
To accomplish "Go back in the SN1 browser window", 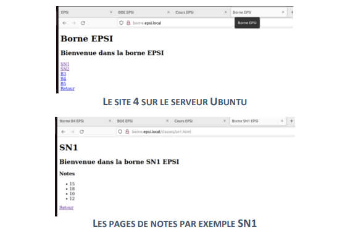I will 64,132.
